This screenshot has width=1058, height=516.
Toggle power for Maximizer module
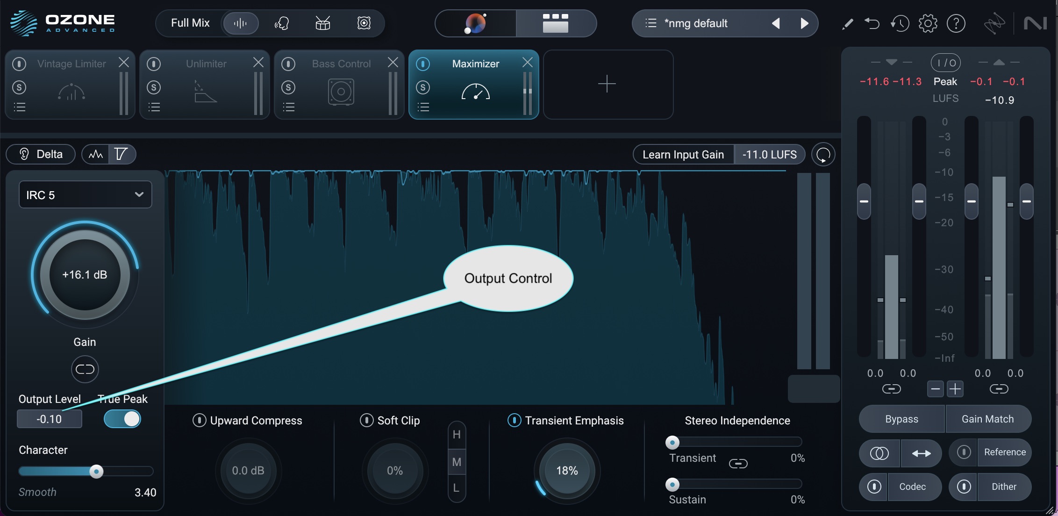pyautogui.click(x=423, y=64)
